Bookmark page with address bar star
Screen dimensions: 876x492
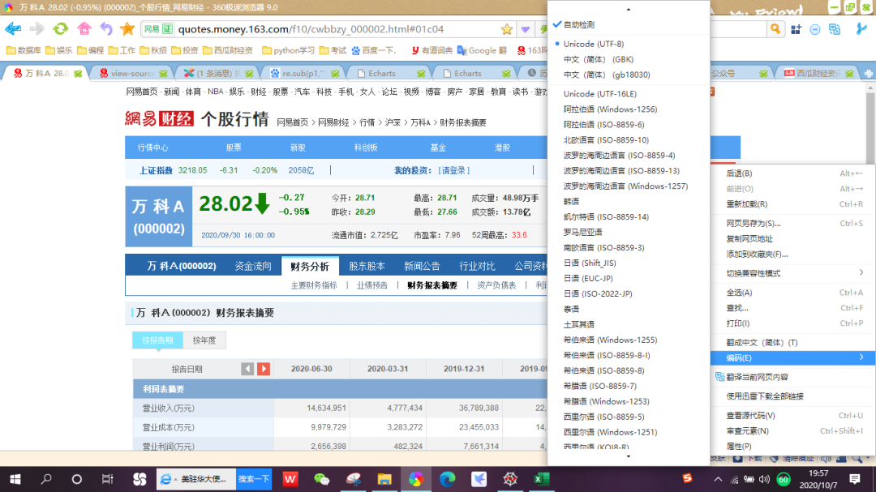point(506,29)
